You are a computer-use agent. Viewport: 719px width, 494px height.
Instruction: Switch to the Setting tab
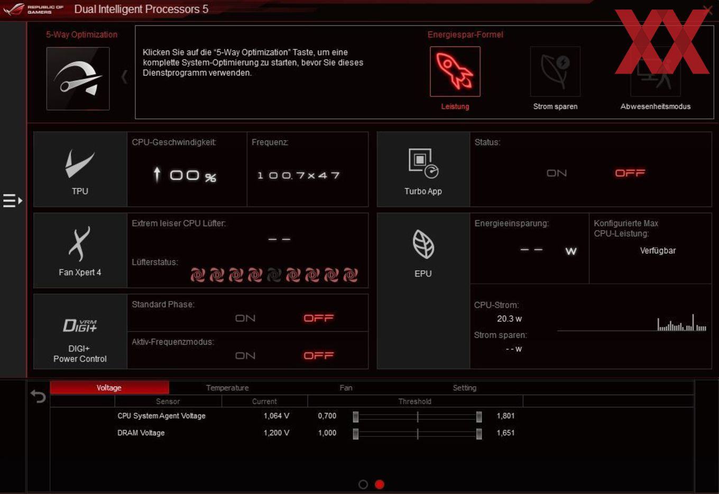pos(465,388)
